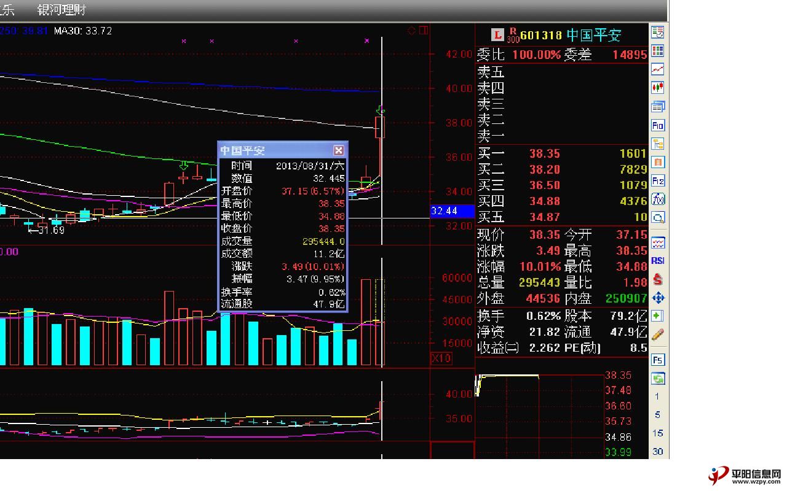Click the PE(动) 8.5 field
The image size is (787, 491).
pyautogui.click(x=606, y=348)
